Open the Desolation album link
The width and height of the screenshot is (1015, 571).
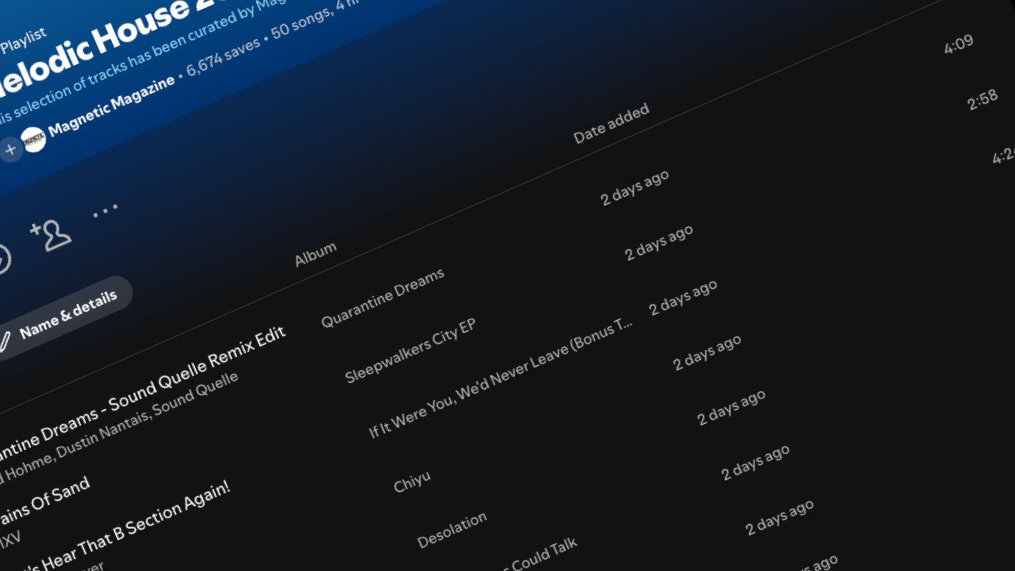(452, 530)
